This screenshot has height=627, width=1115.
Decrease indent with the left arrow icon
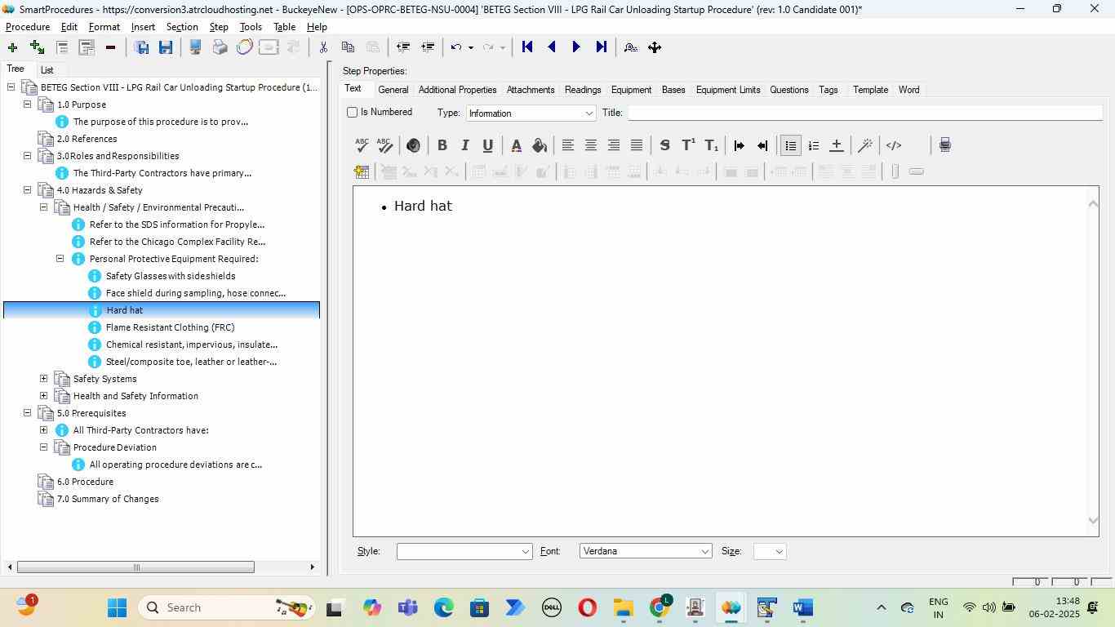762,145
